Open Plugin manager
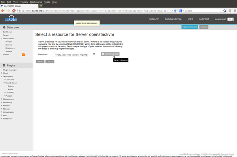Screen dimensions: 237x157 (x=9, y=70)
